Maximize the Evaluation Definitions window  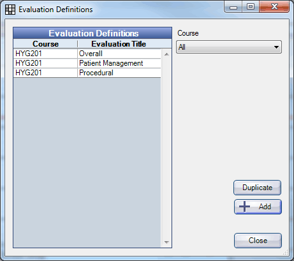pyautogui.click(x=251, y=7)
